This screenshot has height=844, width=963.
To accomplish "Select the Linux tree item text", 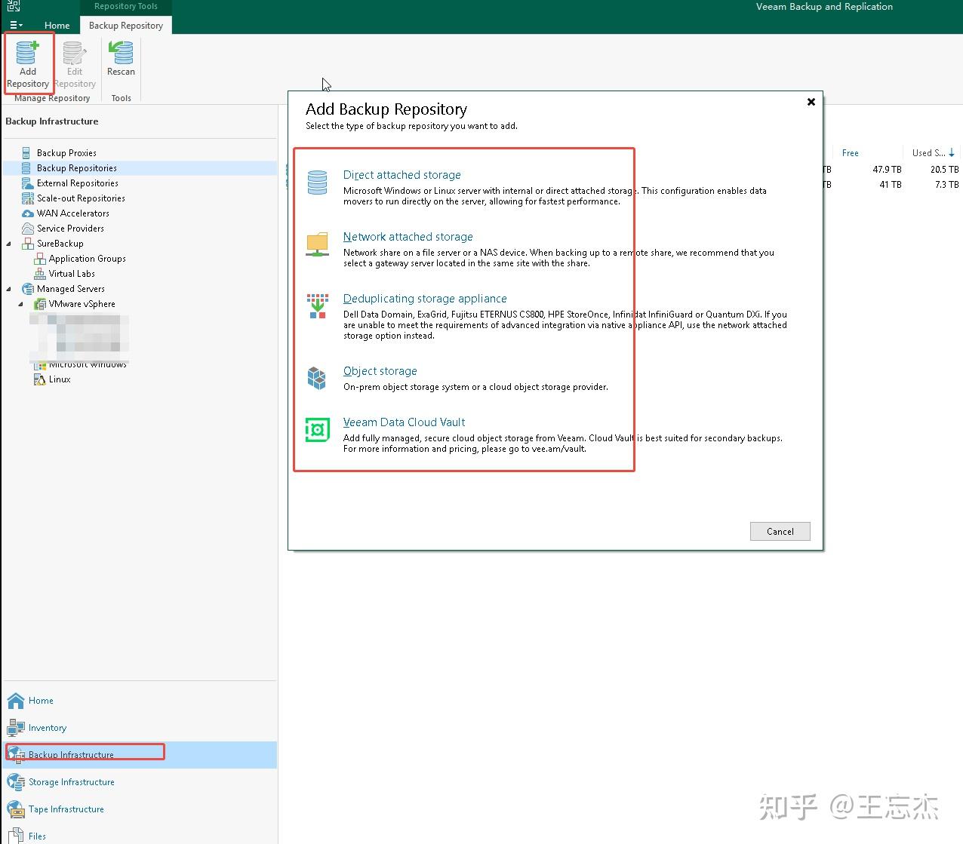I will pyautogui.click(x=60, y=379).
